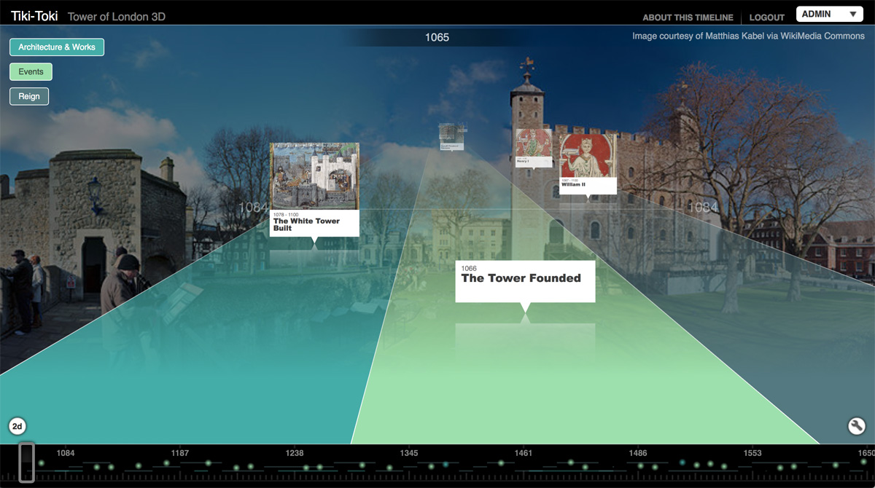
Task: Click the timeline scrubber handle at far left
Action: coord(27,462)
